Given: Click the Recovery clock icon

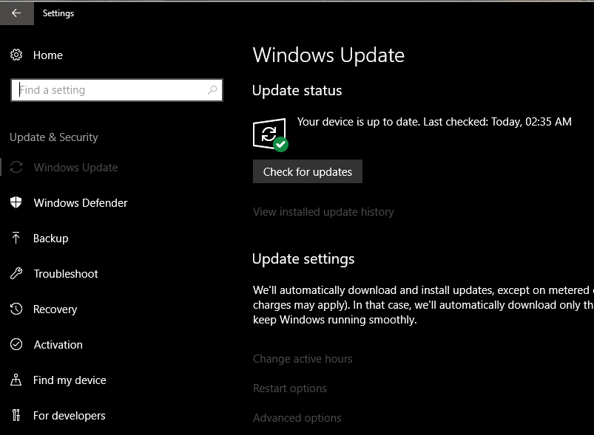Looking at the screenshot, I should 17,309.
